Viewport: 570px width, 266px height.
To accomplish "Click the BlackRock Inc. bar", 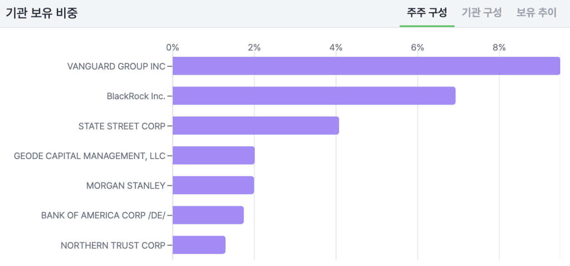I will (x=314, y=96).
